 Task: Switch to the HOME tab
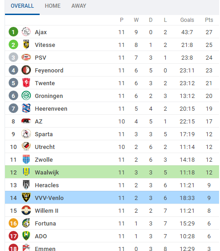(x=53, y=6)
